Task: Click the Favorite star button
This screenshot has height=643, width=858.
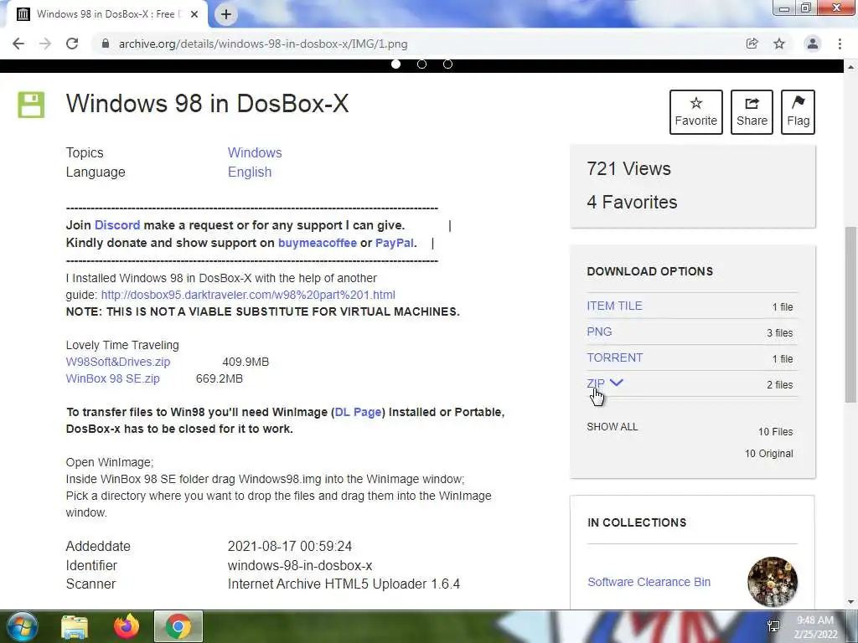Action: [696, 112]
